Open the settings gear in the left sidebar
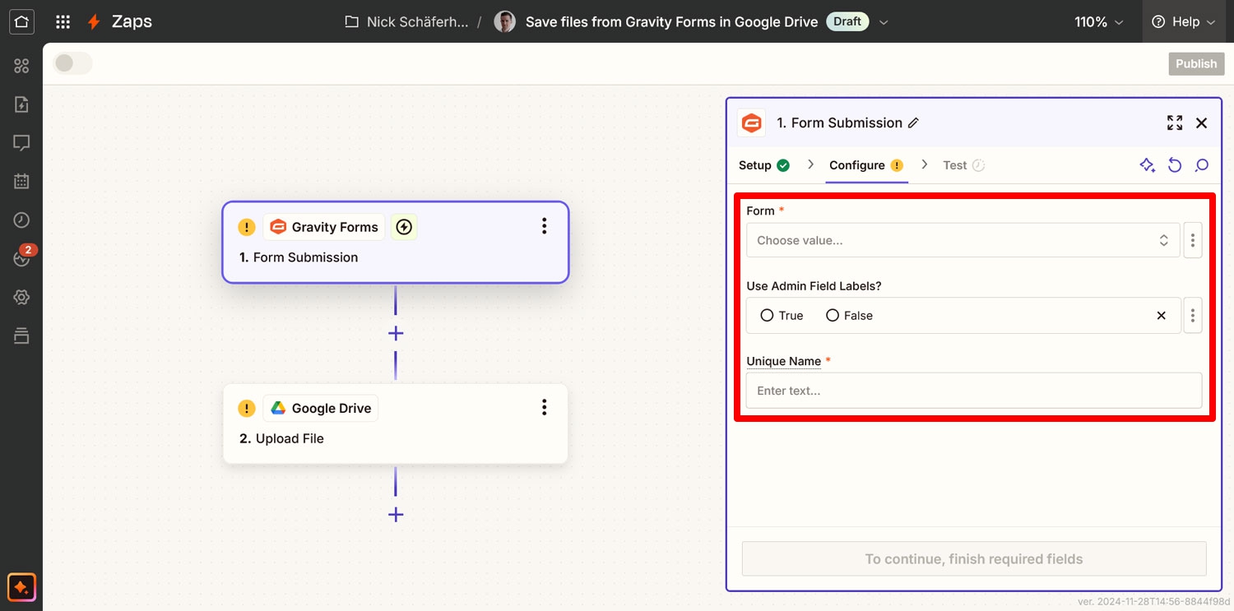This screenshot has height=611, width=1234. (x=21, y=297)
